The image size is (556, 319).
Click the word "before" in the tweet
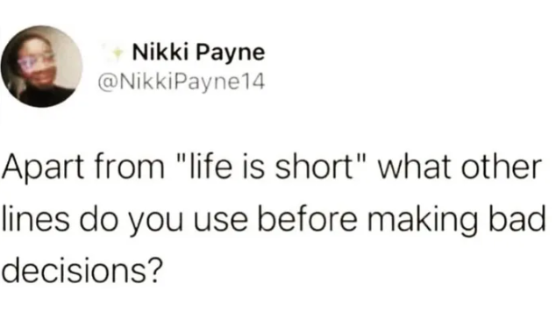[x=307, y=218]
